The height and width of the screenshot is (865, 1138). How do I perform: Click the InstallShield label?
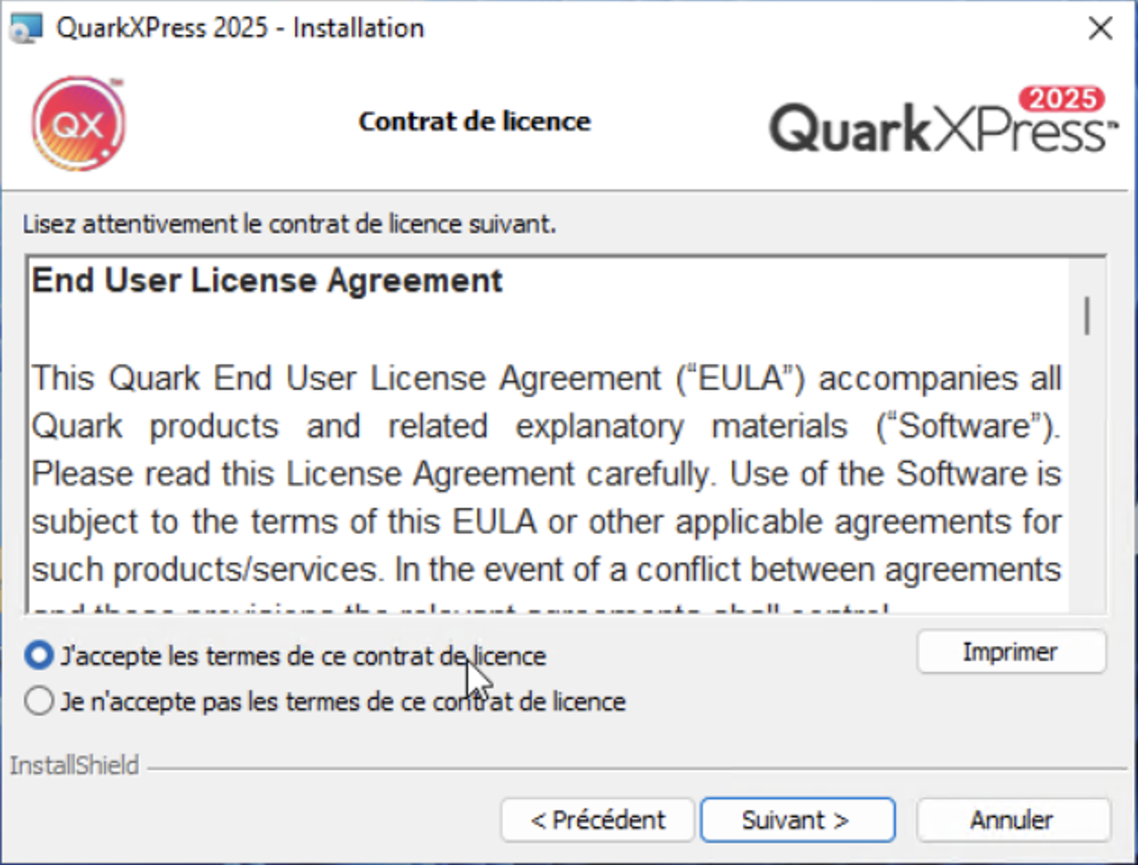click(75, 765)
